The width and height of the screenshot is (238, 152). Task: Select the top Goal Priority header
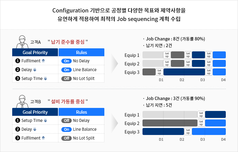click(x=35, y=52)
